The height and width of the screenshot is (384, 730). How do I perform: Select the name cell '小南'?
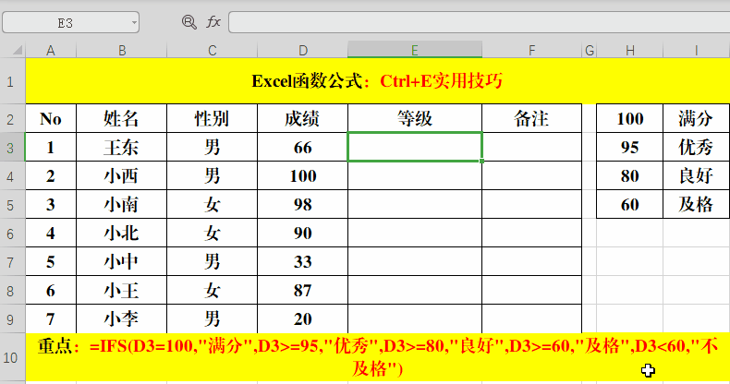(121, 205)
